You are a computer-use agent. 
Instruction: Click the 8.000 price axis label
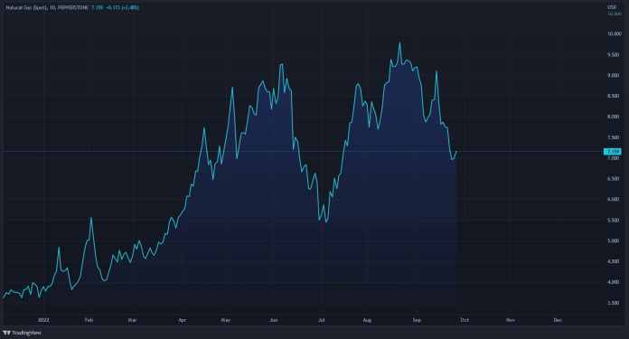click(614, 117)
